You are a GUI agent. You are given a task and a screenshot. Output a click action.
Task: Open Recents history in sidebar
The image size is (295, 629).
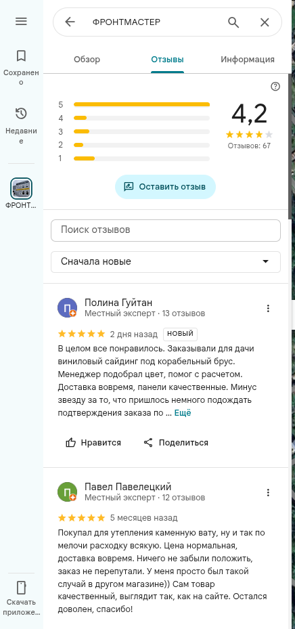coord(21,125)
